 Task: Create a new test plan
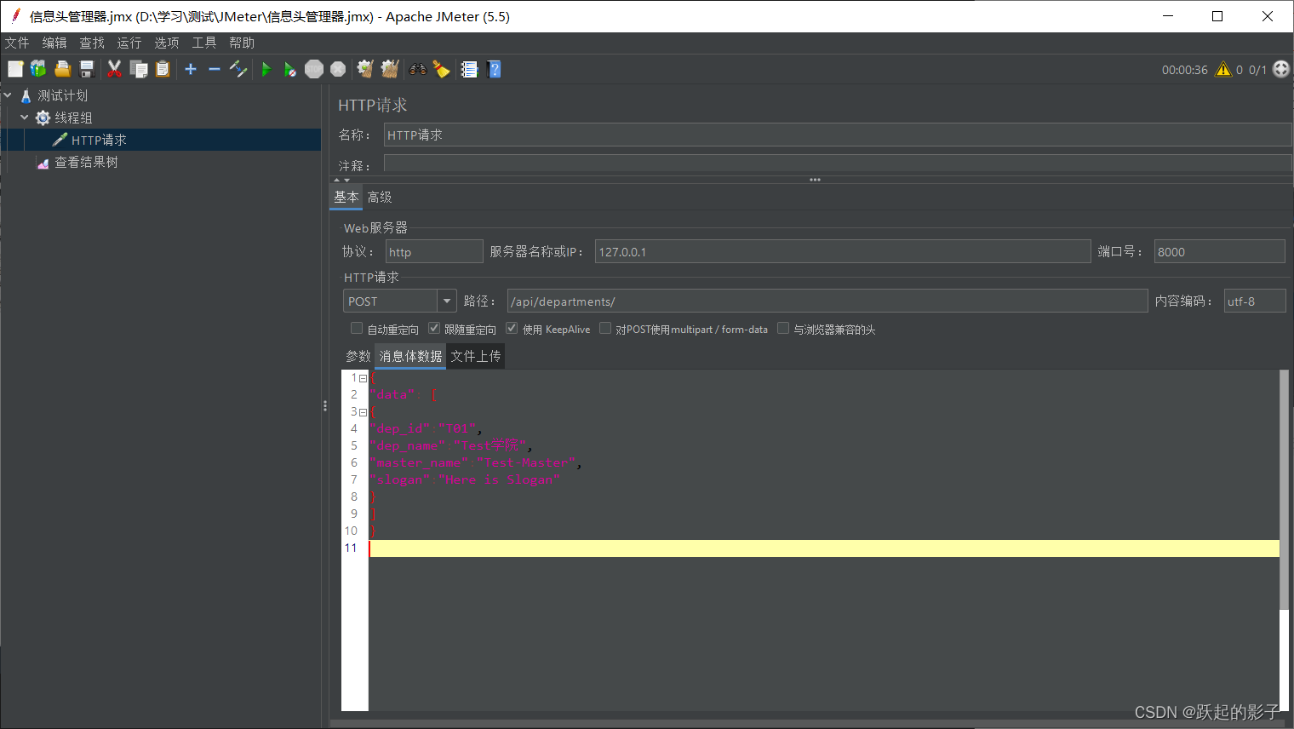[x=15, y=69]
